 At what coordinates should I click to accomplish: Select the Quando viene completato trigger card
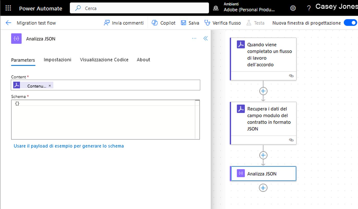(x=263, y=59)
